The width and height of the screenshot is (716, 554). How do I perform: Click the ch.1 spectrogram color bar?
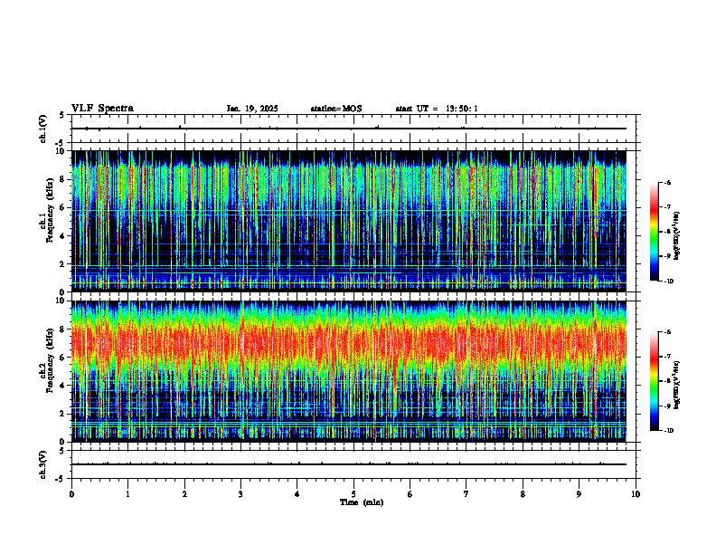pos(654,232)
